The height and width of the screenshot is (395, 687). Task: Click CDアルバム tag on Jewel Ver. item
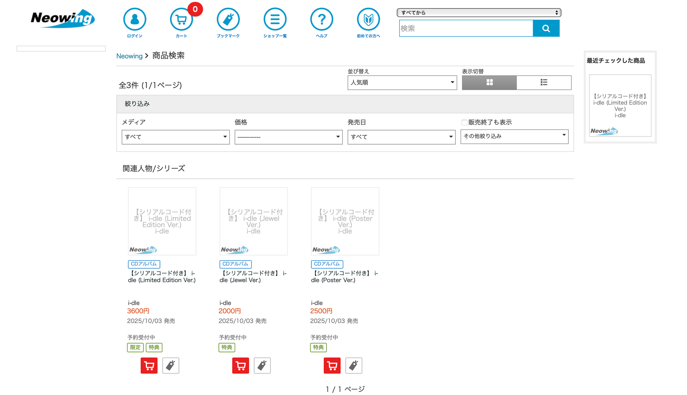(x=235, y=264)
